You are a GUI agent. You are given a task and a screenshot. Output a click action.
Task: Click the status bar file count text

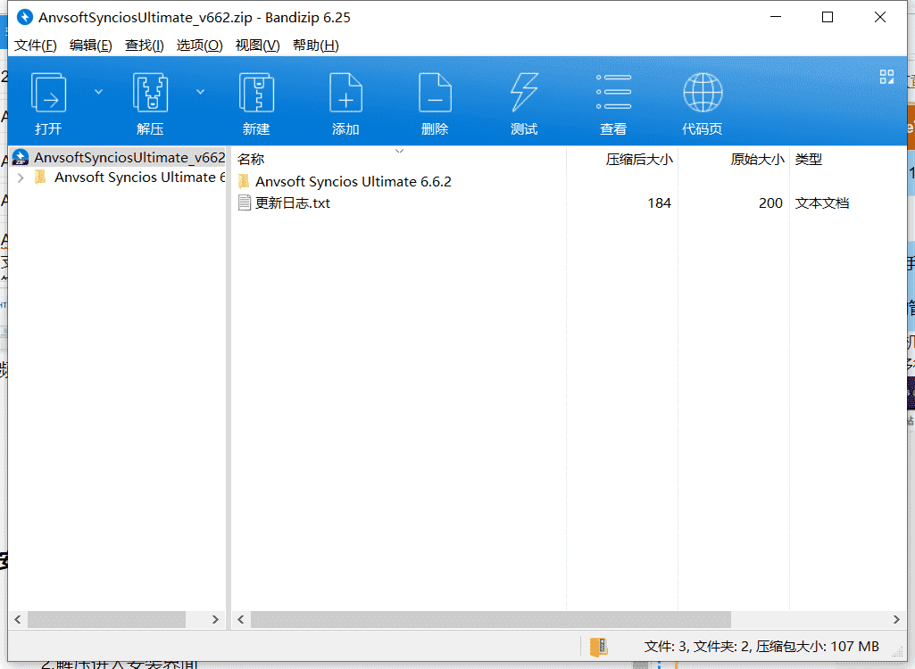761,647
